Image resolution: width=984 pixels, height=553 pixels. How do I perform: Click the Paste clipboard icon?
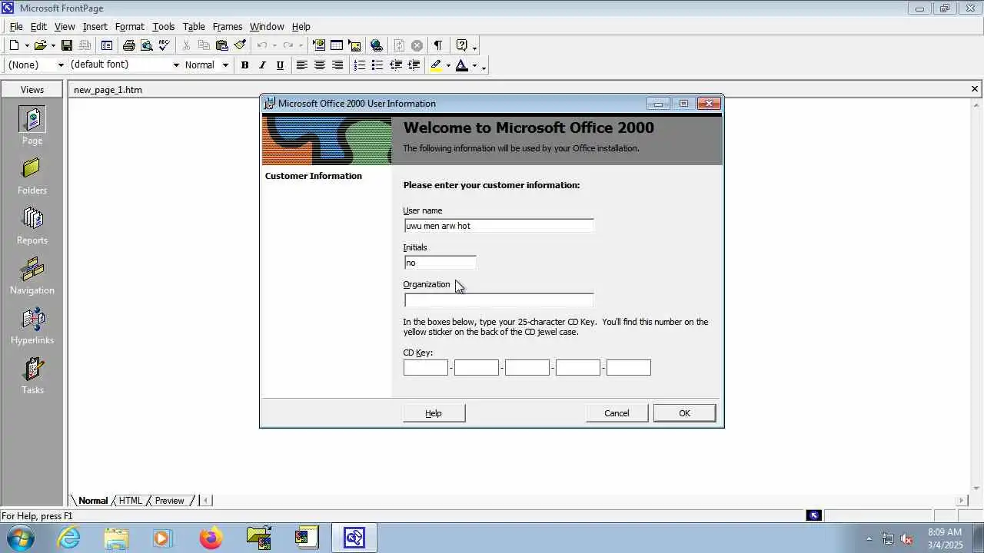pos(222,45)
